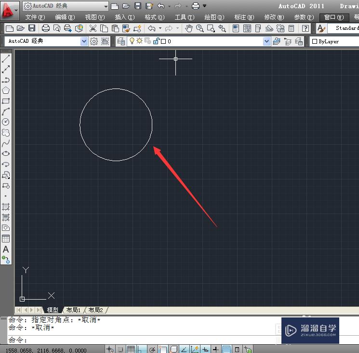Activate Zoom Realtime magnifier tool
Viewport: 359px width, 353px height.
pos(199,28)
